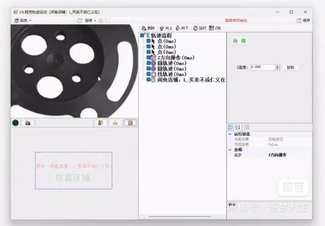The width and height of the screenshot is (325, 226).
Task: Select the 闲鱼店铺 clock step row
Action: click(x=191, y=80)
